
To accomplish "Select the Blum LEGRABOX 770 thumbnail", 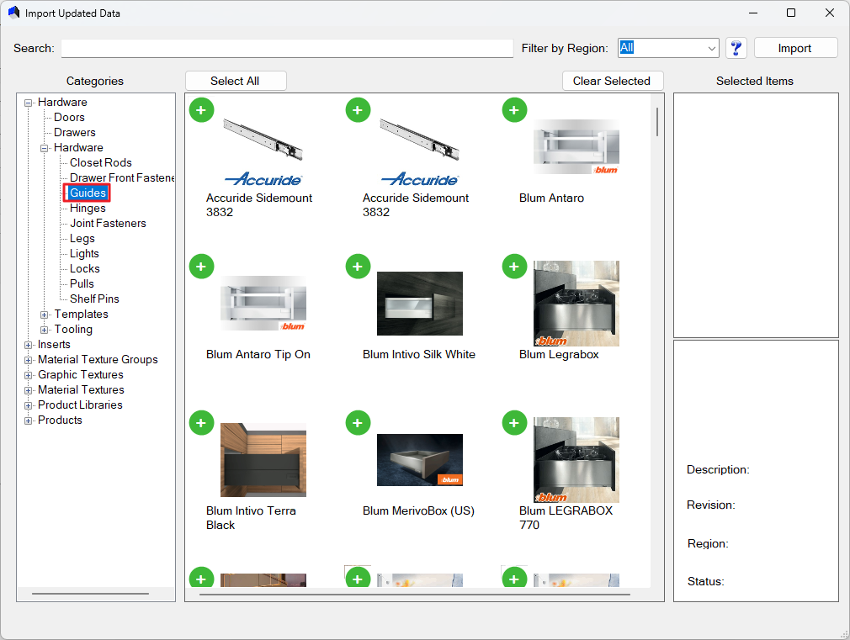I will click(x=576, y=459).
